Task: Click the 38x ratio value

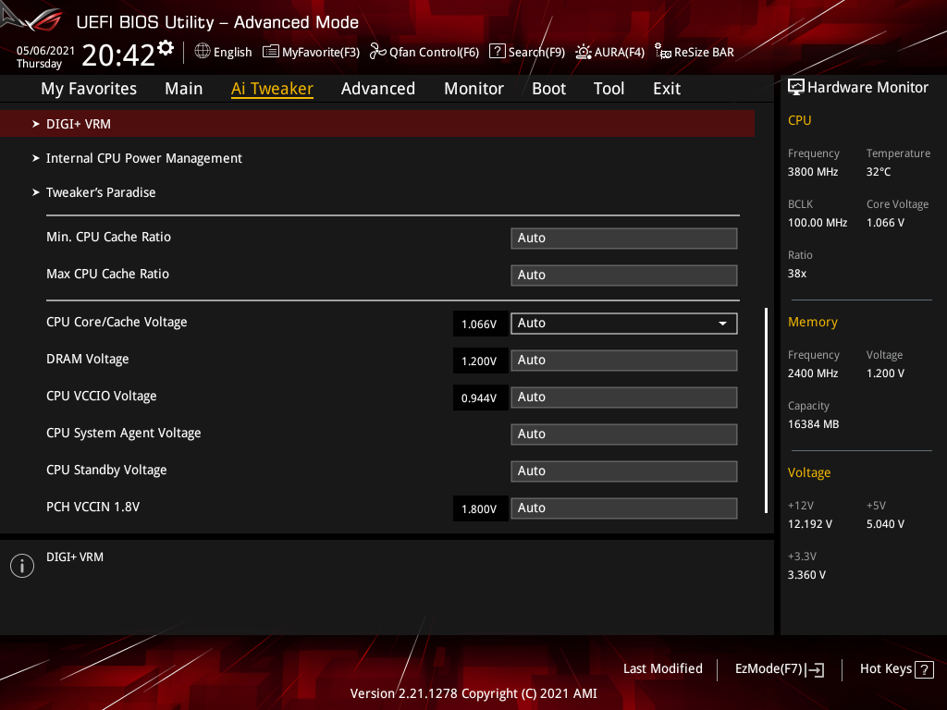Action: (797, 274)
